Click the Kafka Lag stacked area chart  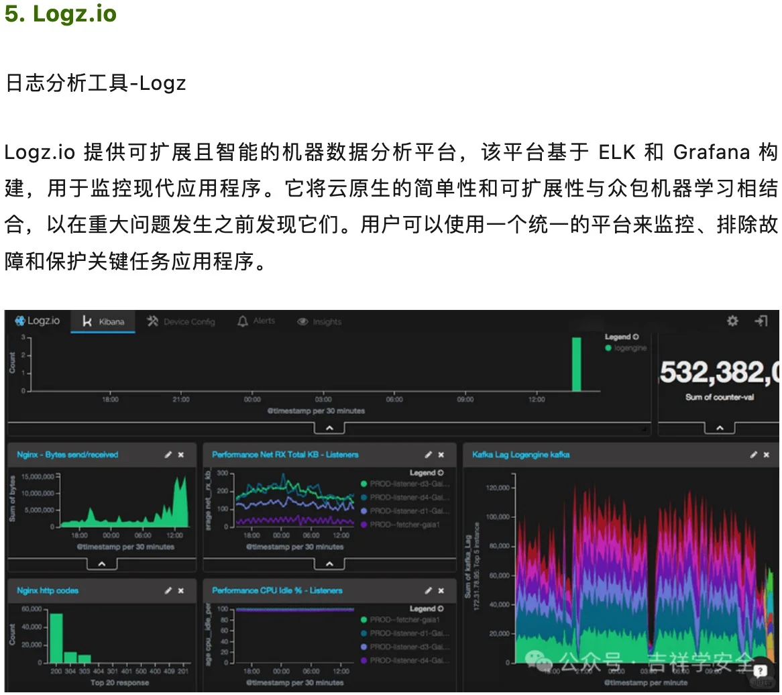(643, 574)
